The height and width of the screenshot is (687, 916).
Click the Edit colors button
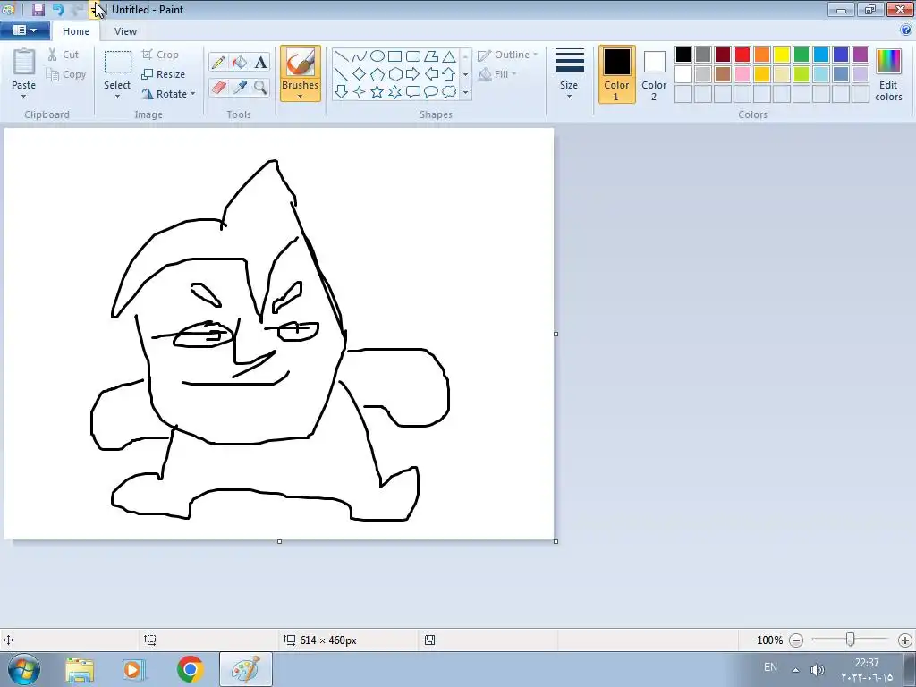click(888, 75)
